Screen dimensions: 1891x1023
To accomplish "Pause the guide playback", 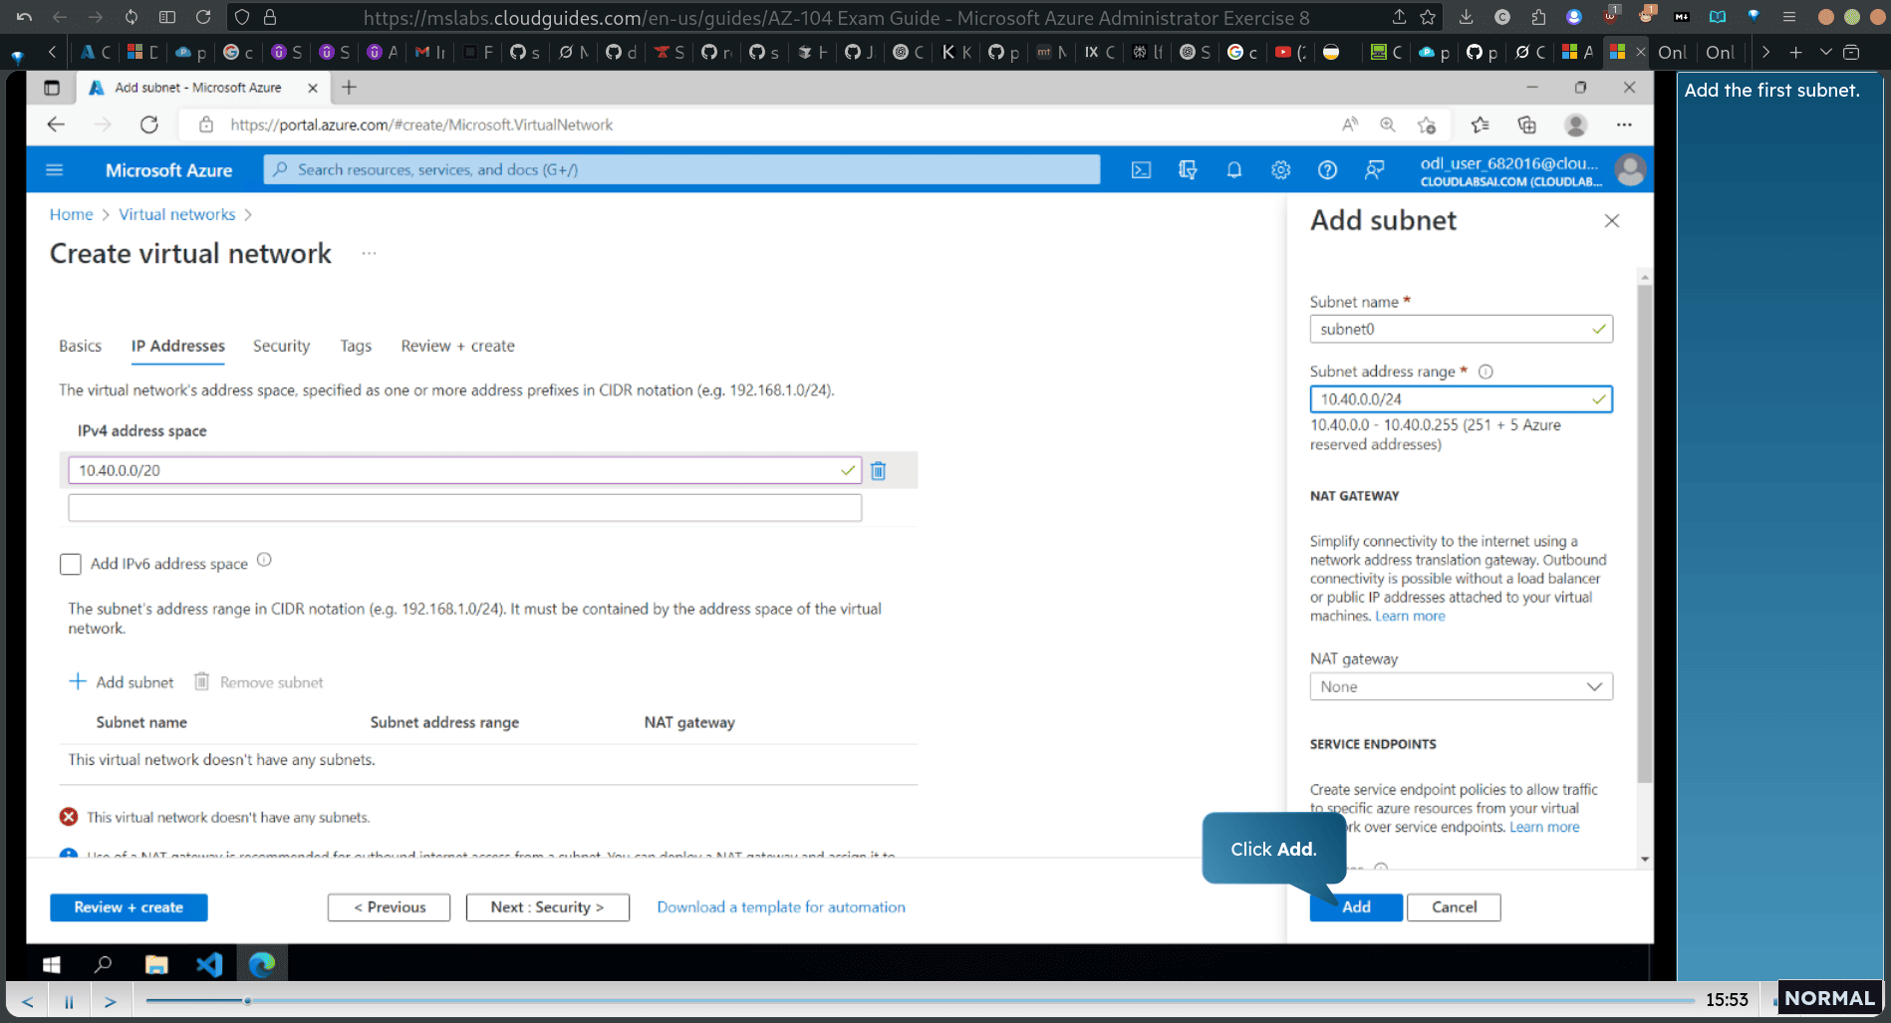I will tap(69, 1001).
